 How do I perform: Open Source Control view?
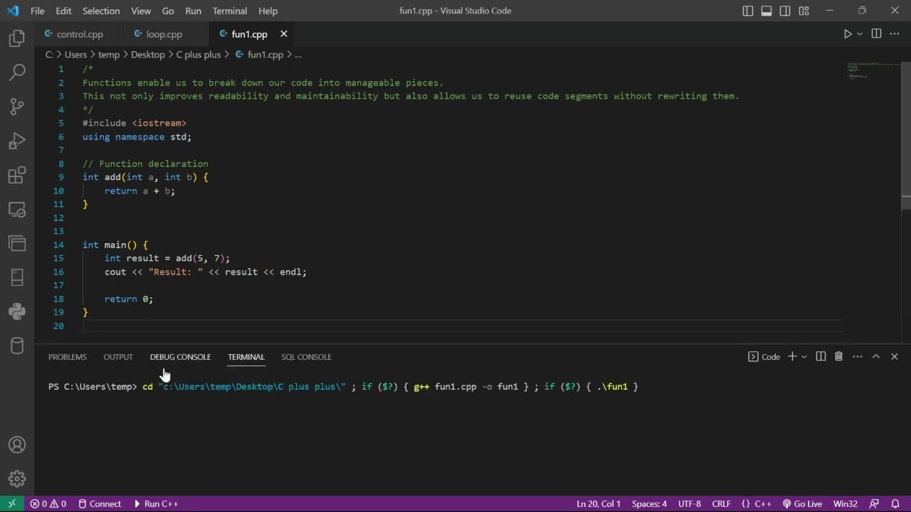(17, 107)
